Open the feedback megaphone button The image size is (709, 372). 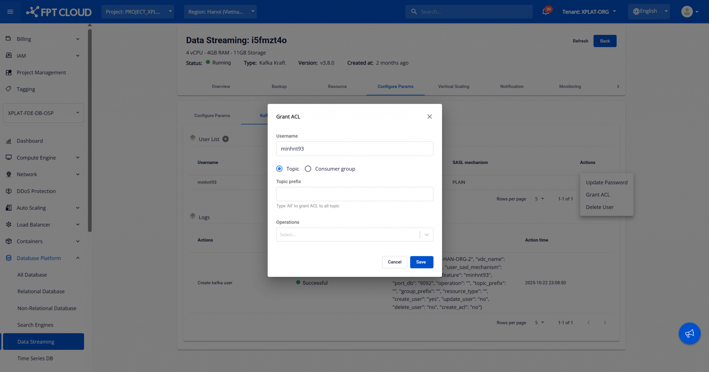(x=689, y=333)
